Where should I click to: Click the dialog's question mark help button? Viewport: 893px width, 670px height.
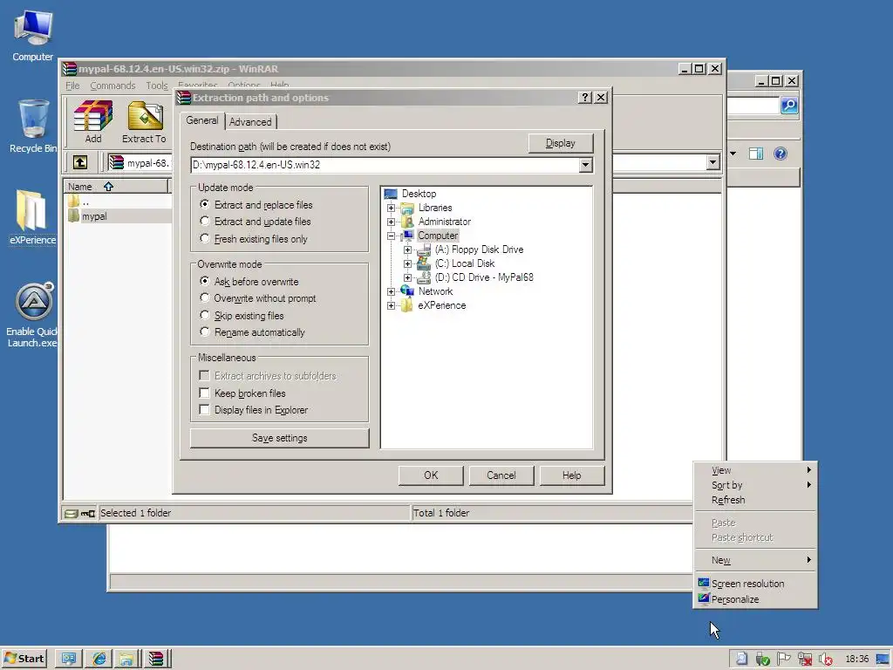584,98
